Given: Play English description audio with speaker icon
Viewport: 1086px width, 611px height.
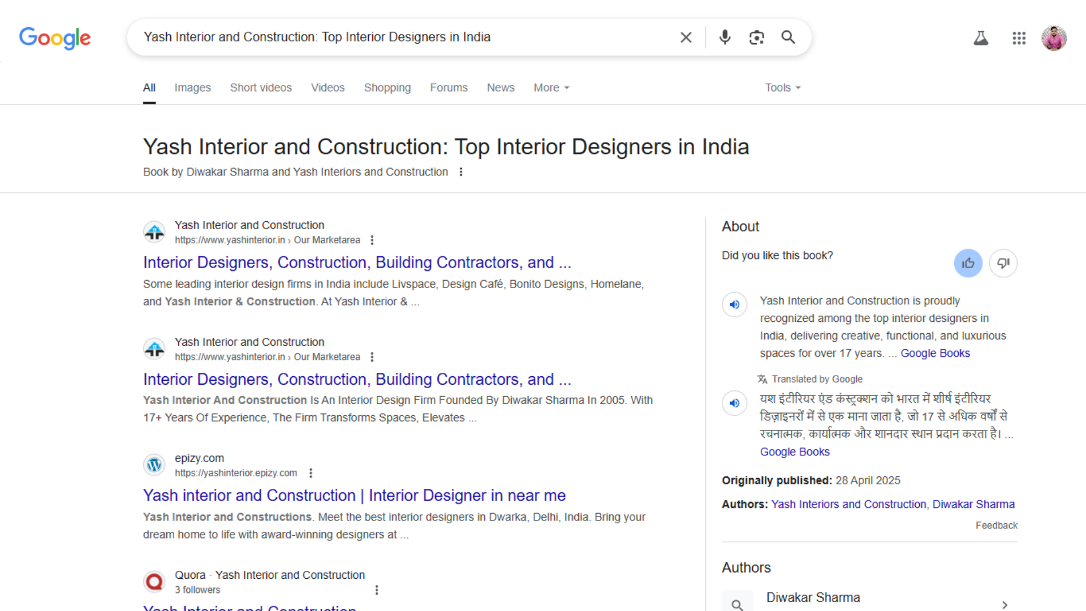Looking at the screenshot, I should point(734,304).
